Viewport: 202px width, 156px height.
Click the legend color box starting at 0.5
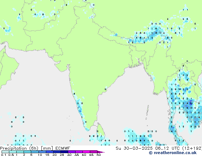pos(13,152)
